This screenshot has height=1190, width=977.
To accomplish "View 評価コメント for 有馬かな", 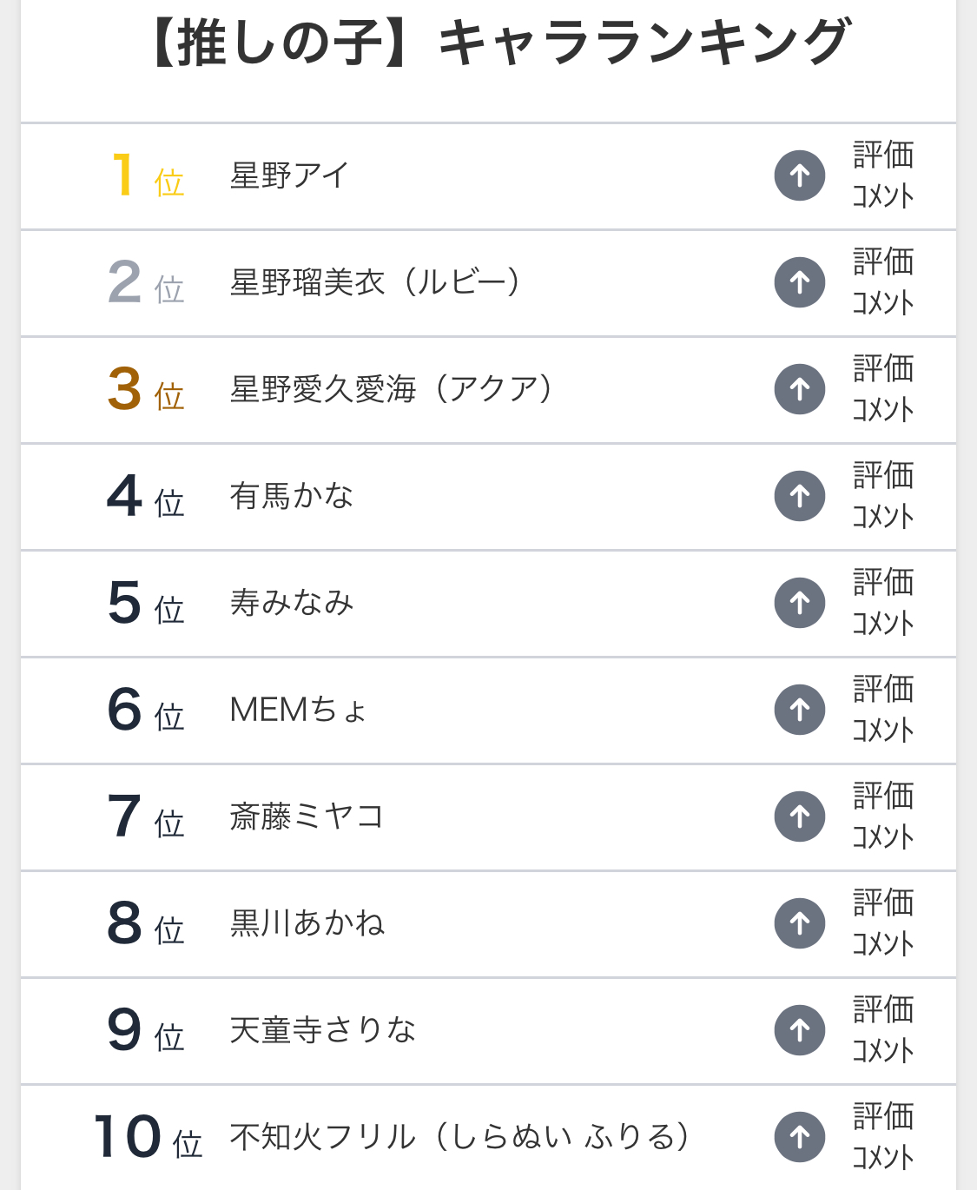I will pos(882,496).
